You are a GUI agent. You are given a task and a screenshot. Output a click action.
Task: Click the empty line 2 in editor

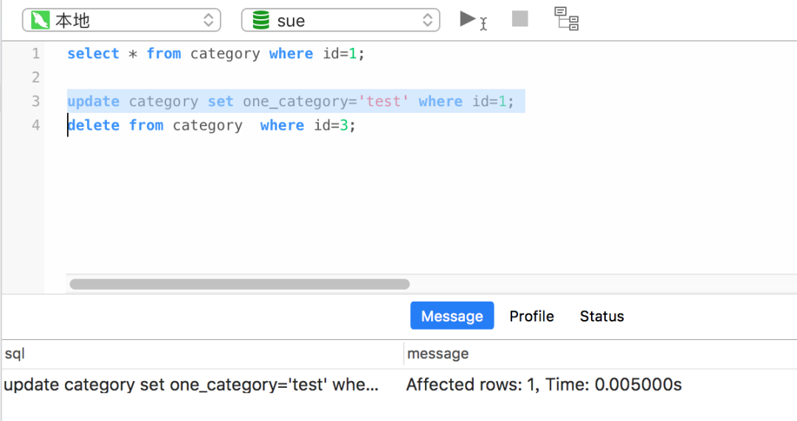[295, 77]
